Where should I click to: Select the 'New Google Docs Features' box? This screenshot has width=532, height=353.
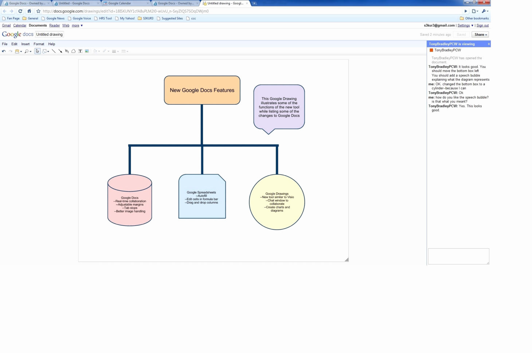point(202,90)
